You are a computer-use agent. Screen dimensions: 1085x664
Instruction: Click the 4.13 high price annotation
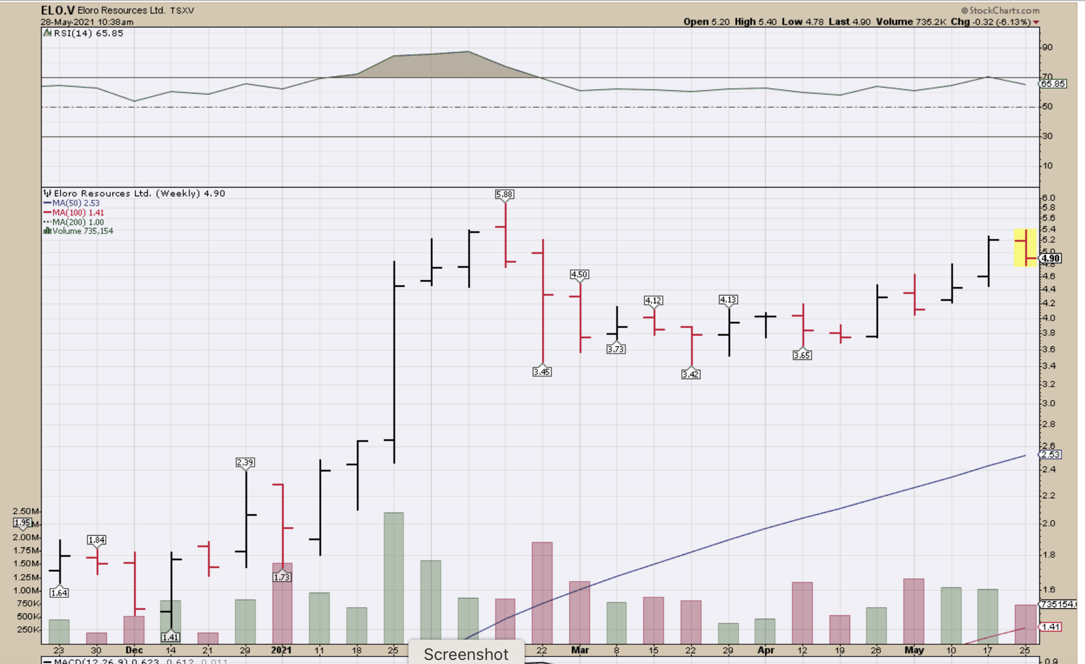(x=728, y=299)
